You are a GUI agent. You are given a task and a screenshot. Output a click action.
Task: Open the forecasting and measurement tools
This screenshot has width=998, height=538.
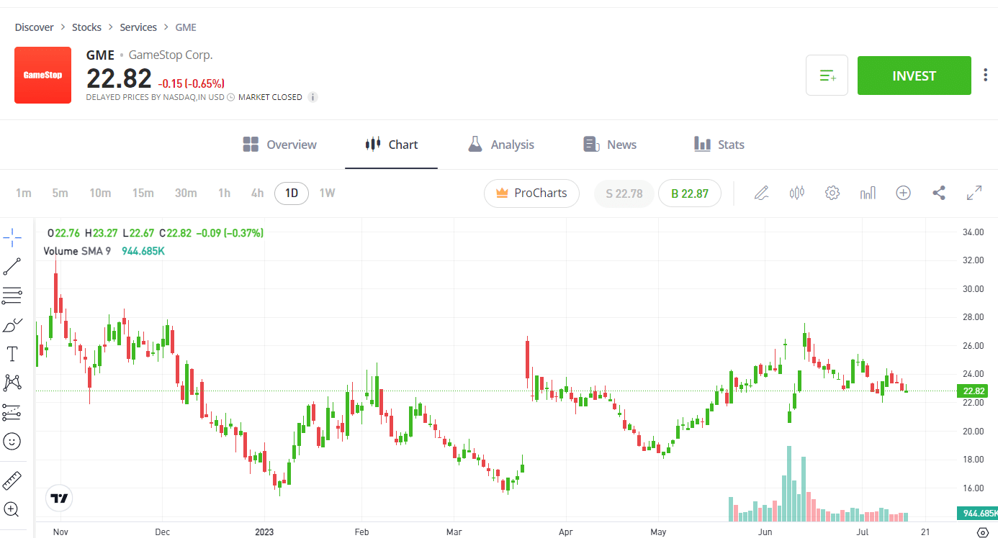tap(12, 412)
